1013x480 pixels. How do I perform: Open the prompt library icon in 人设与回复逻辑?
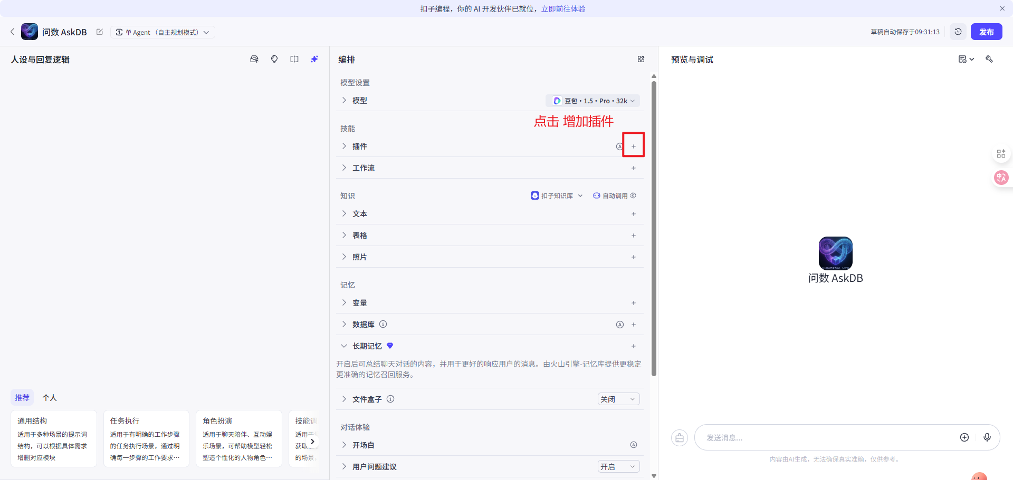point(254,59)
